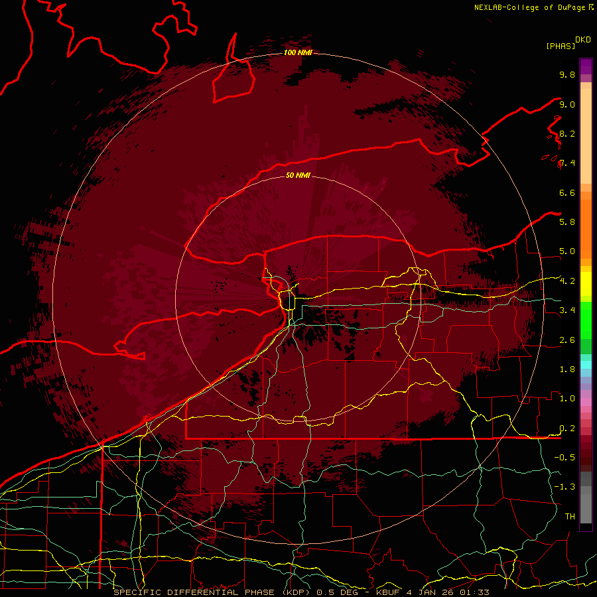Pick the bright green color bar segment

(x=586, y=320)
